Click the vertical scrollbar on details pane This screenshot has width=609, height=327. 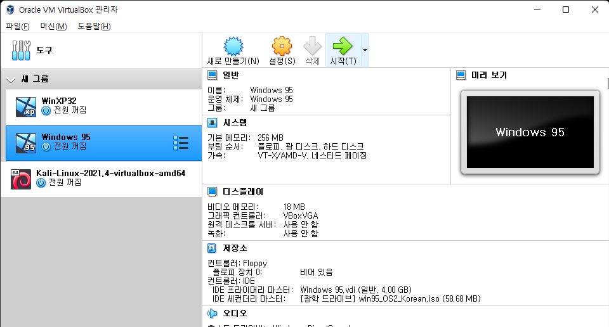(x=608, y=83)
